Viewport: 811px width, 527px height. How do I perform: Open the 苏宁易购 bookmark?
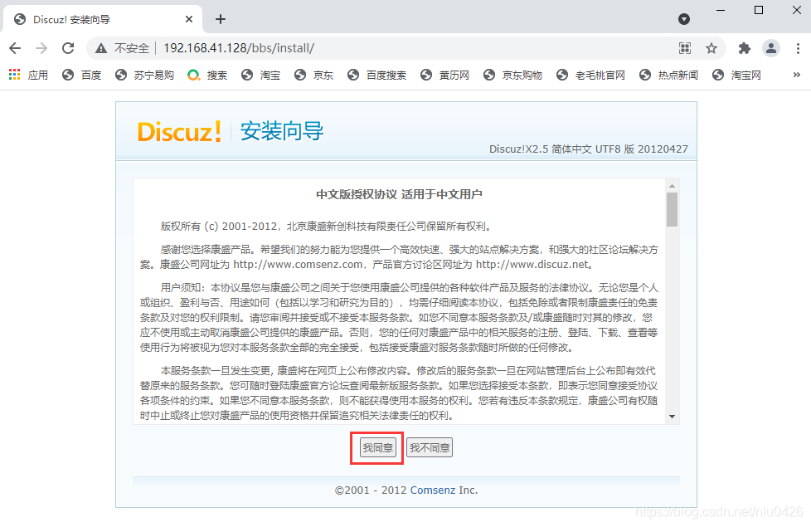tap(145, 75)
